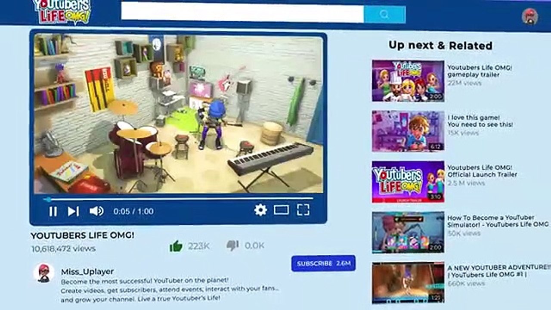551x310 pixels.
Task: Click the 'YOUTUBERS LIFE OMG!' video title
Action: (x=82, y=236)
